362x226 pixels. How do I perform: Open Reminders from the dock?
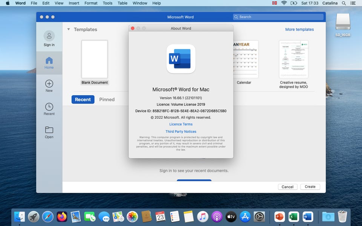coord(175,217)
